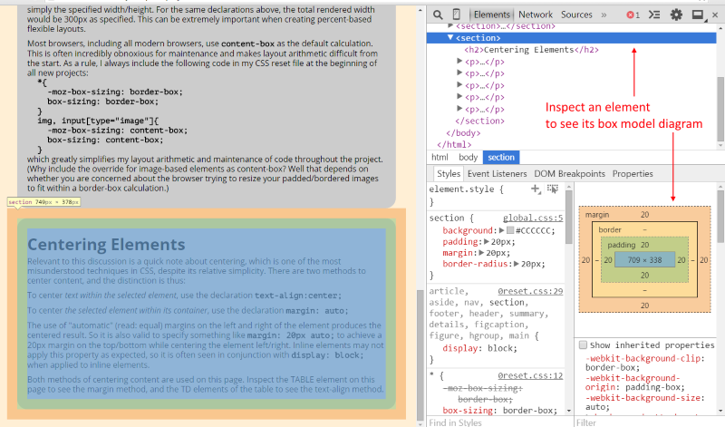Switch to DOM Breakpoints tab
725x427 pixels.
coord(570,173)
